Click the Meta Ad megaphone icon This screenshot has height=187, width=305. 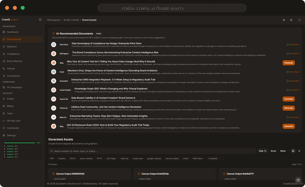tap(54, 117)
